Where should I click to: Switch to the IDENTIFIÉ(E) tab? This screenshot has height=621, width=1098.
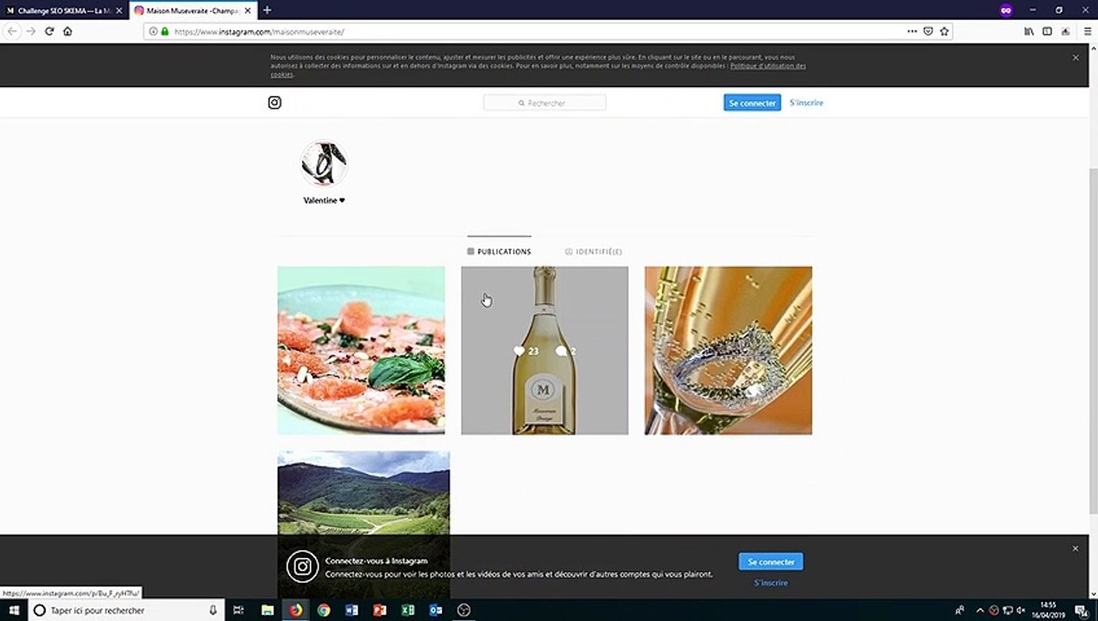coord(594,251)
